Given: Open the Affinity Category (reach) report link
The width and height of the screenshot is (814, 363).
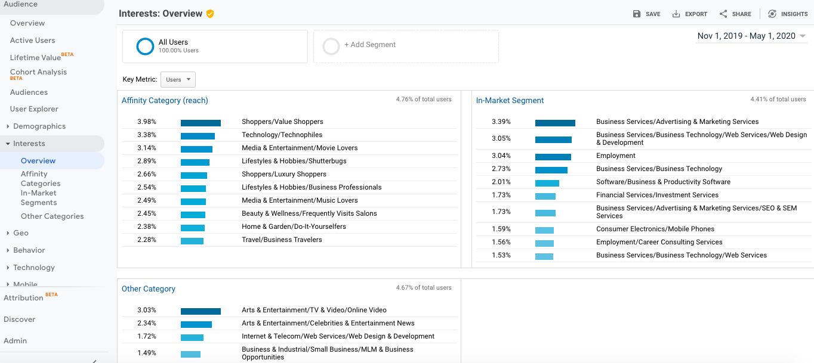Looking at the screenshot, I should (x=165, y=100).
